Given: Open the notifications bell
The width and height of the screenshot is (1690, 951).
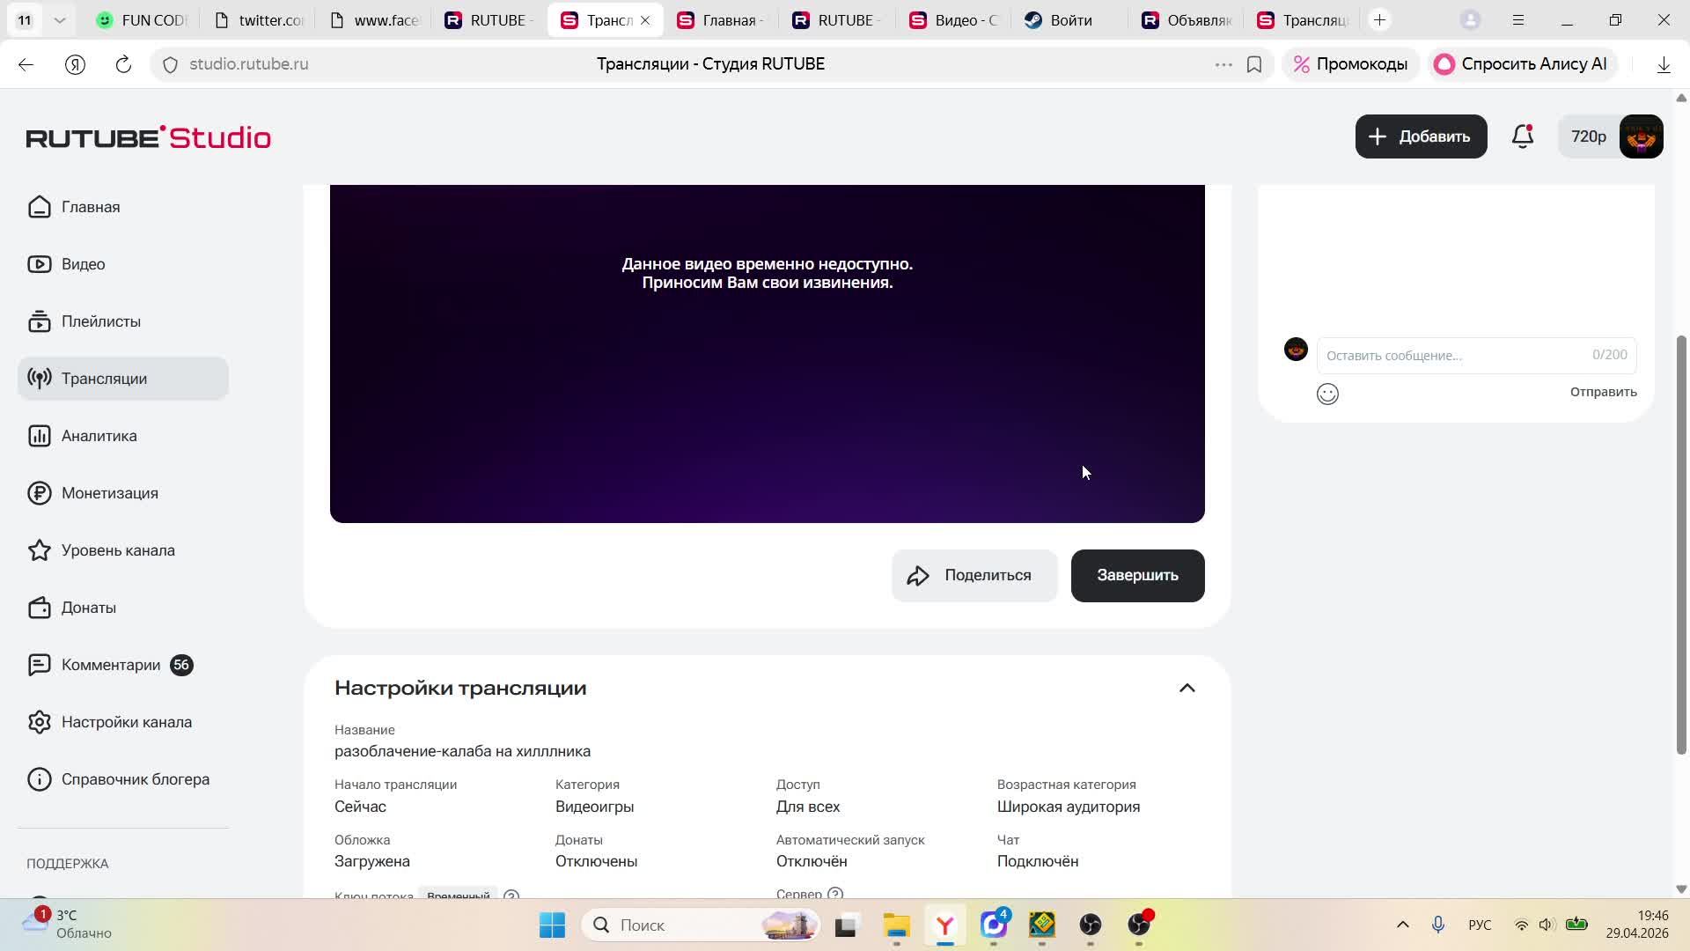Looking at the screenshot, I should coord(1522,136).
